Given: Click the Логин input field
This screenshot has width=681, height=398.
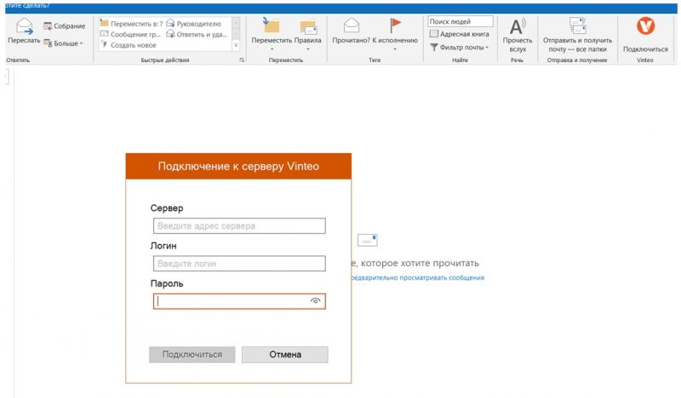Looking at the screenshot, I should (239, 264).
